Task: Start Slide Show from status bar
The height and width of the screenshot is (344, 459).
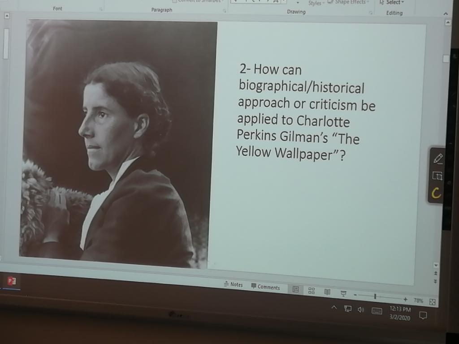Action: point(343,293)
